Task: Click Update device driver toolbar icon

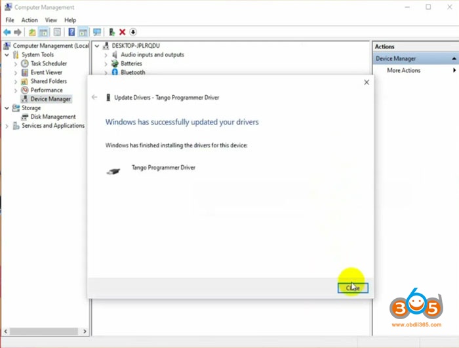Action: click(111, 32)
